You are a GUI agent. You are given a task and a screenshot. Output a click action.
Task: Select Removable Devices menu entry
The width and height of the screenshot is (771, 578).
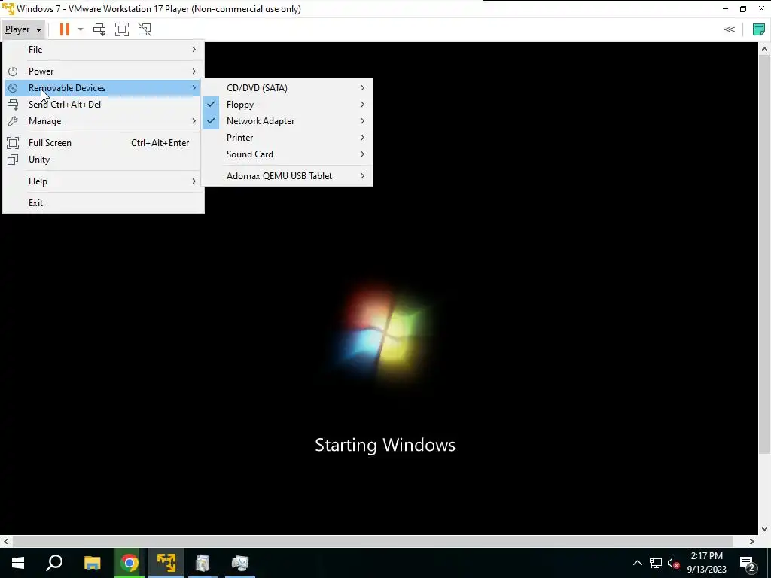click(x=103, y=88)
